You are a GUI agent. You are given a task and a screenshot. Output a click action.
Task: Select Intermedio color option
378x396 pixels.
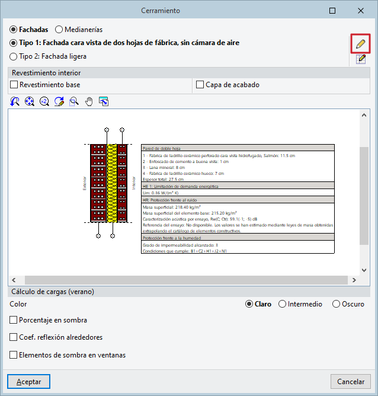[x=300, y=304]
